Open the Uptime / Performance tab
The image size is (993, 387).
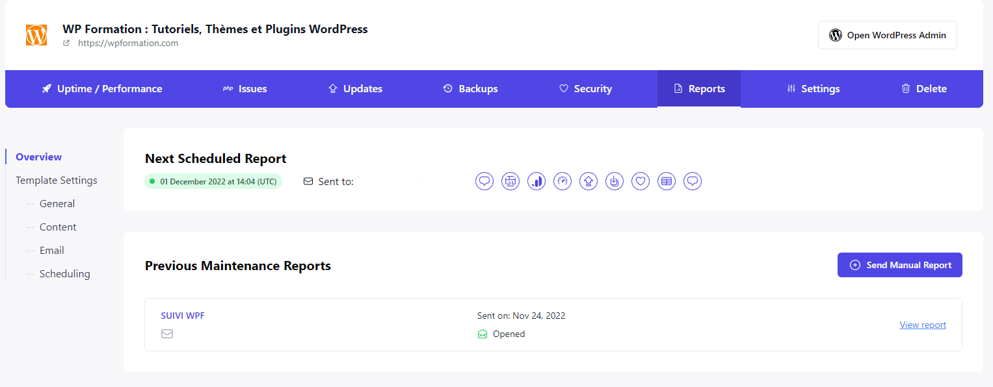pos(102,89)
